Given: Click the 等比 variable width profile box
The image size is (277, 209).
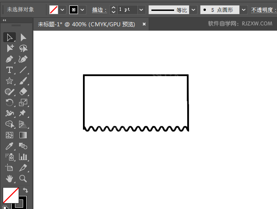Looking at the screenshot, I should pyautogui.click(x=169, y=10).
